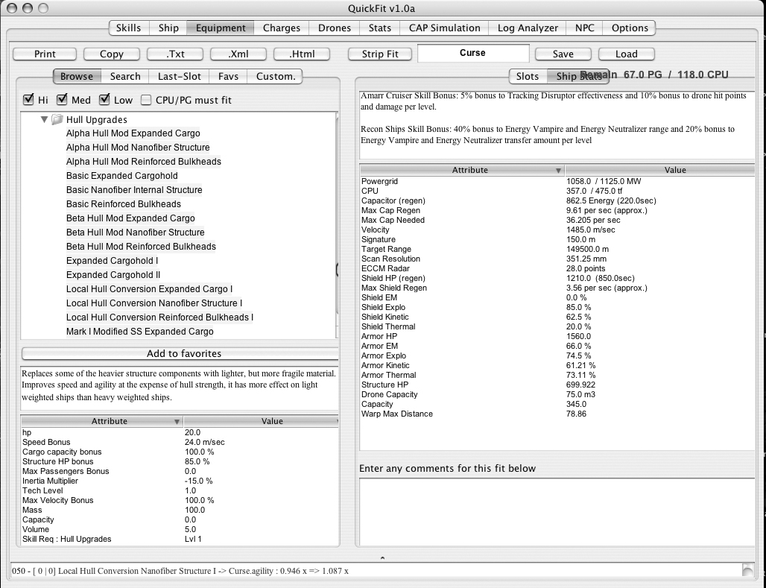This screenshot has height=588, width=766.
Task: Uncheck the Hi slot checkbox
Action: [28, 100]
